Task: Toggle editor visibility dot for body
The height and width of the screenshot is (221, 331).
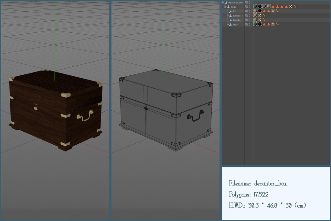Action: coord(249,6)
